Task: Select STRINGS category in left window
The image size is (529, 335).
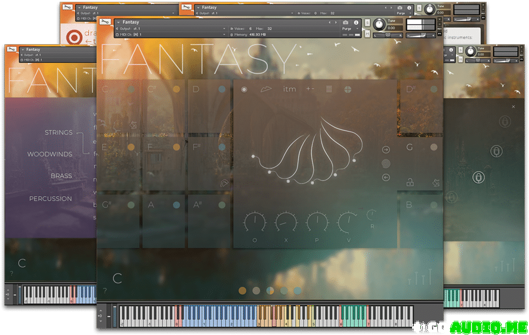Action: pos(59,133)
